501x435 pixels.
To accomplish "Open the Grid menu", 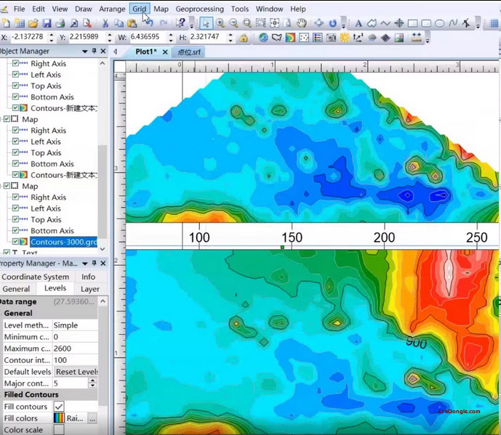I will click(140, 9).
